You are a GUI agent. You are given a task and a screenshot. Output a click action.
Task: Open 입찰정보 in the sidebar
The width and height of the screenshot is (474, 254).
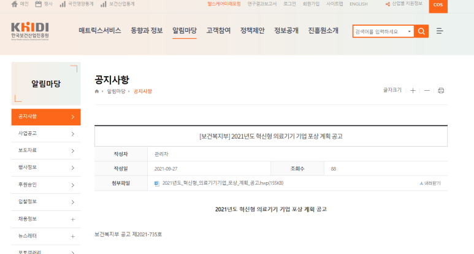(x=28, y=202)
